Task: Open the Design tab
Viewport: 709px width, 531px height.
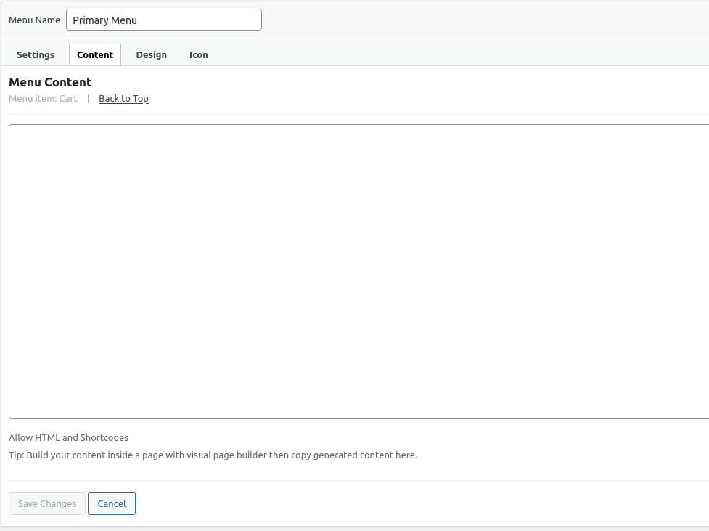Action: pos(151,54)
